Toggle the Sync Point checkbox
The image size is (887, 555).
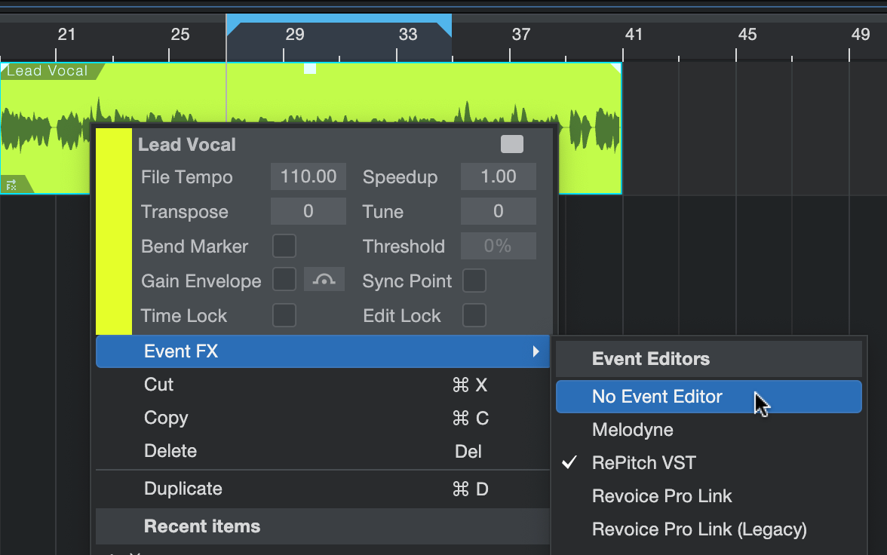tap(474, 281)
